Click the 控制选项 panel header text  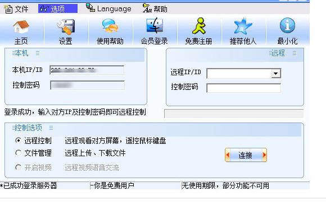pyautogui.click(x=29, y=128)
